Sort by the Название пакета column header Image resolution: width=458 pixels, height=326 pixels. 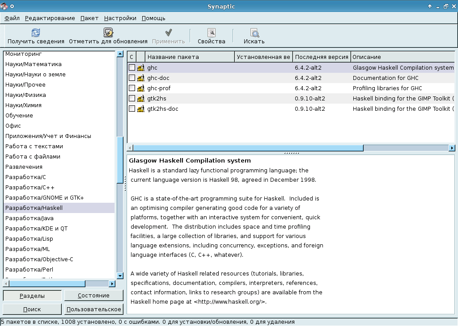pyautogui.click(x=190, y=57)
